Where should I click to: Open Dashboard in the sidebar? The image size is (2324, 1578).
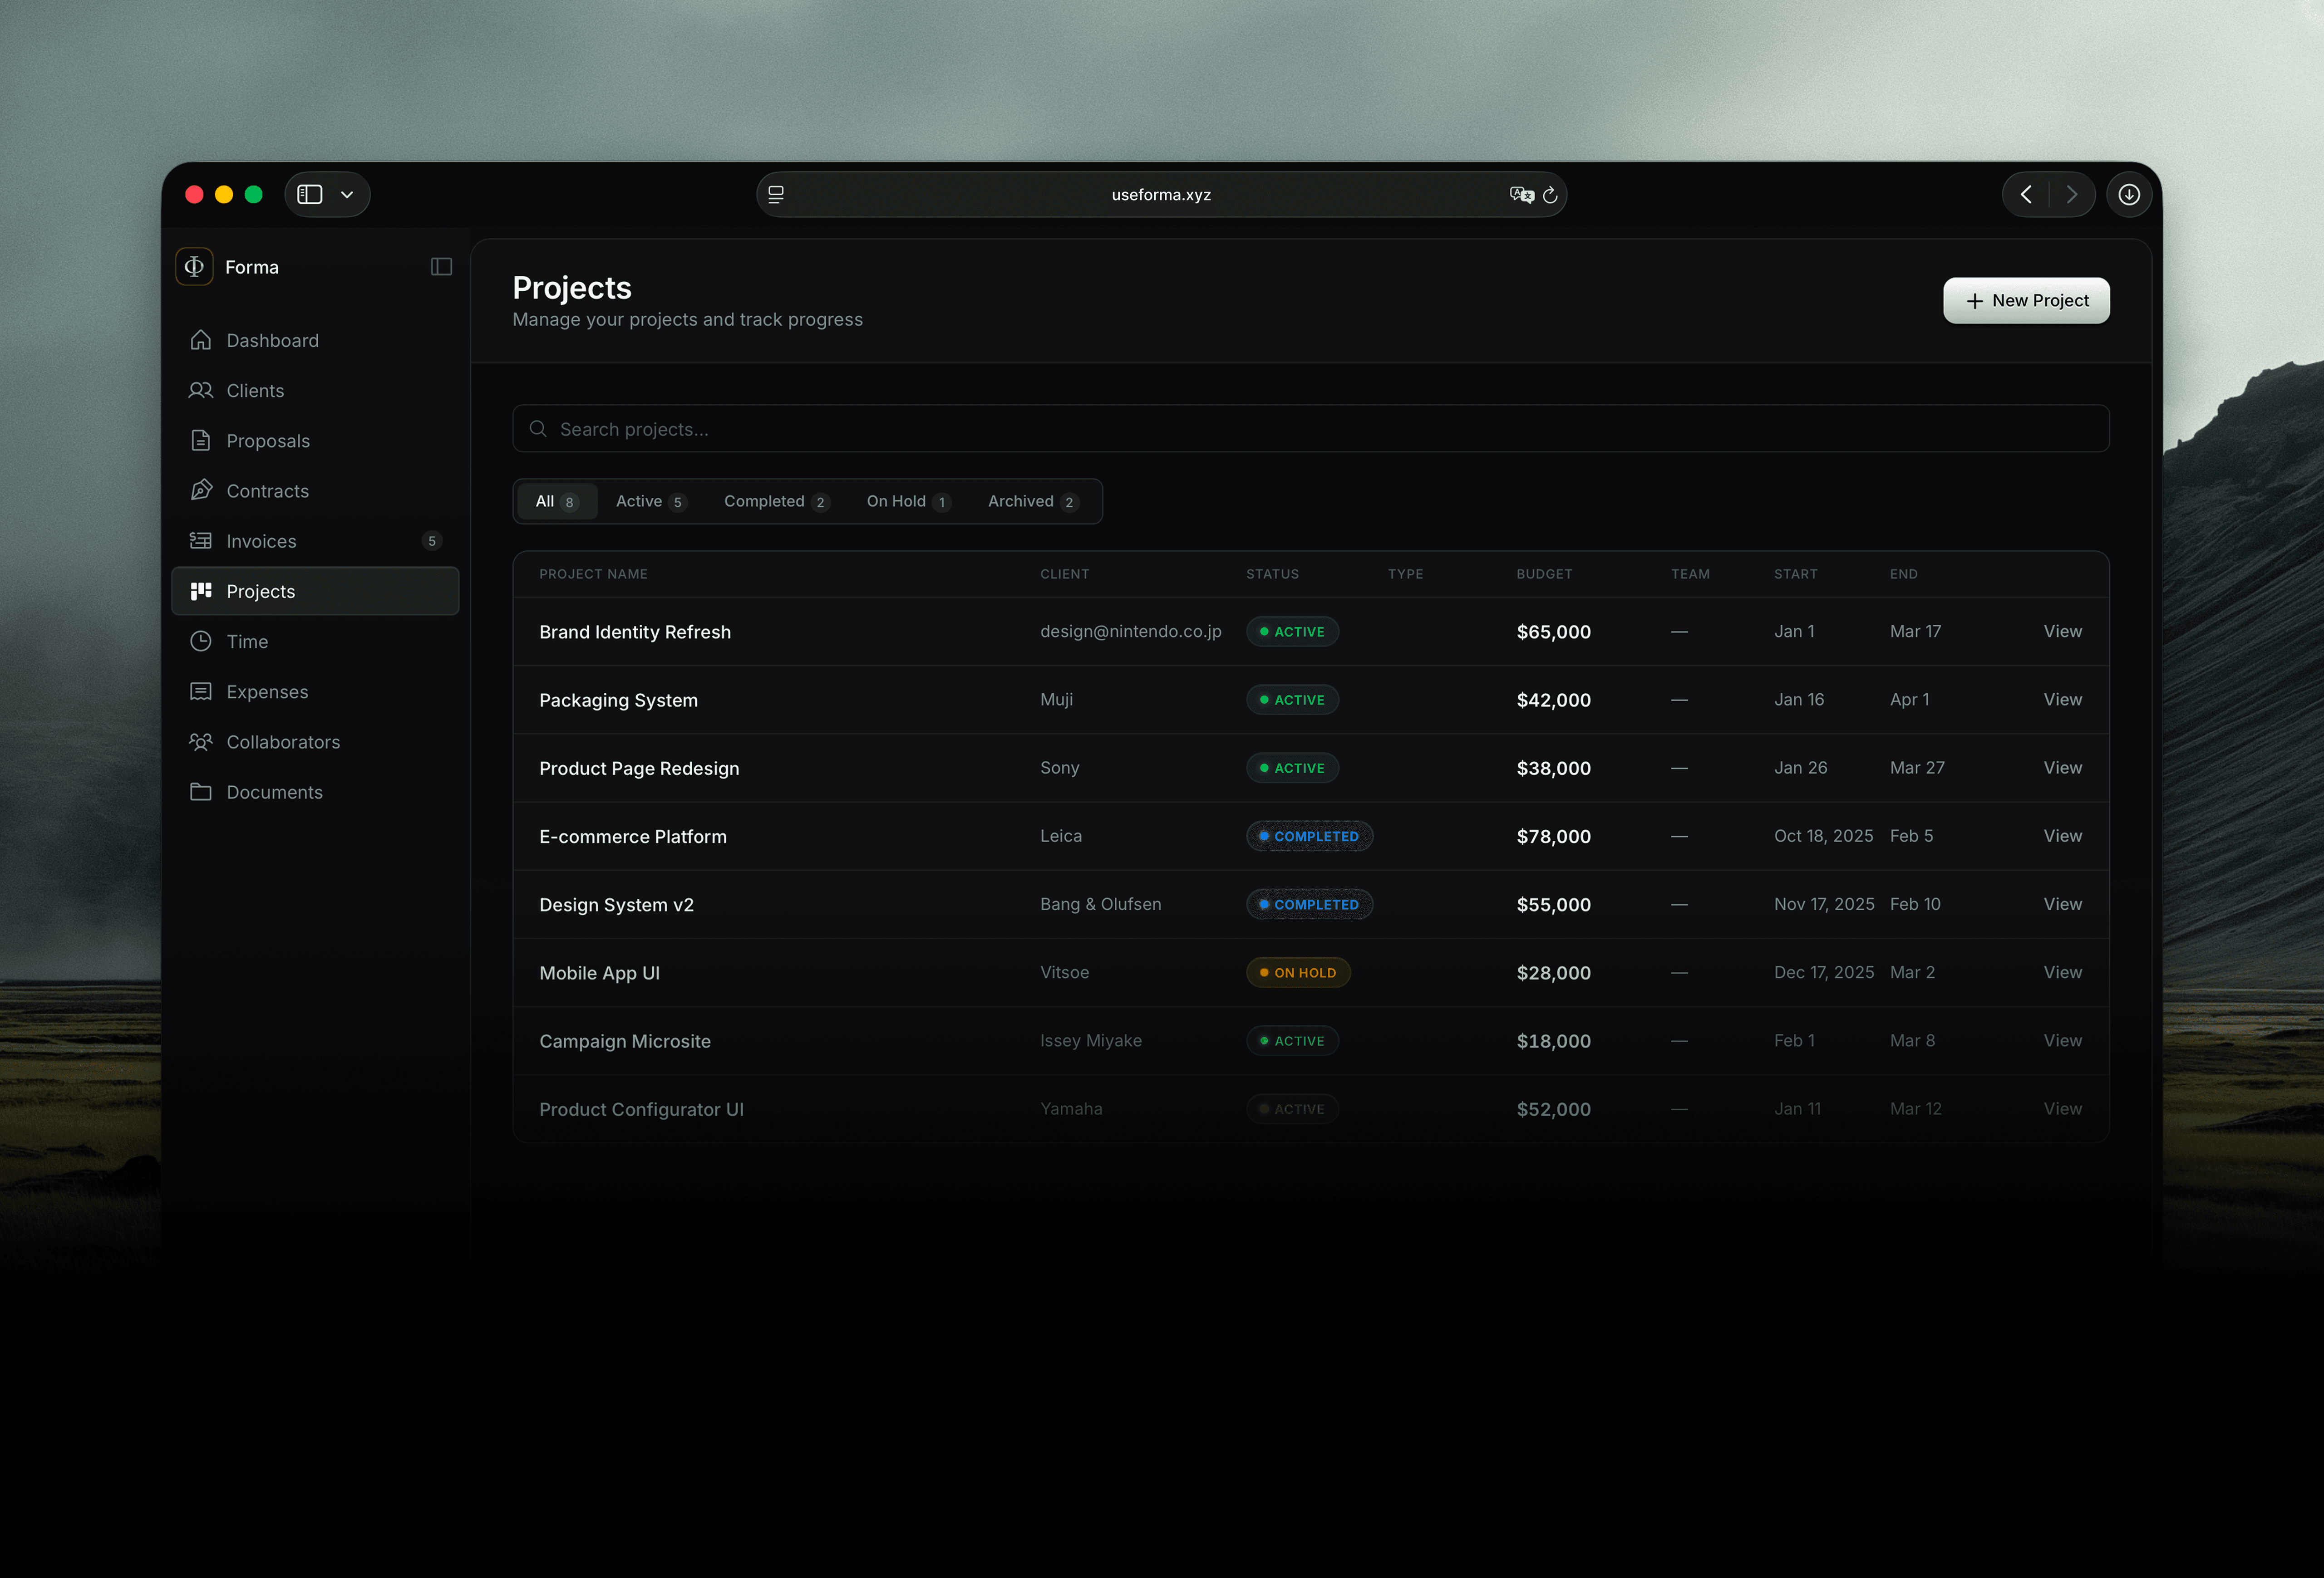(315, 340)
